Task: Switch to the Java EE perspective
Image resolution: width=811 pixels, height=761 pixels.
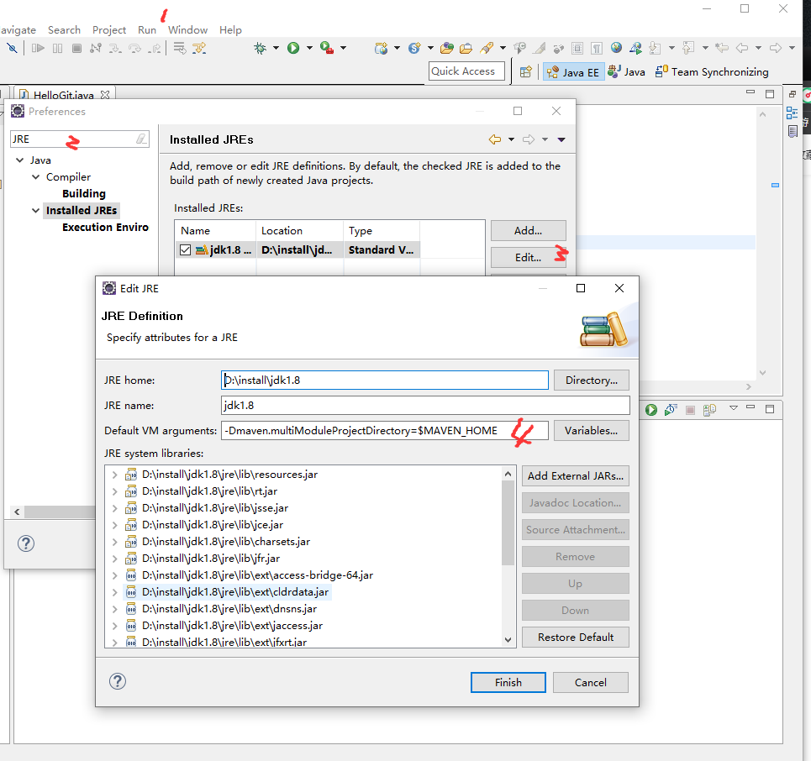Action: coord(573,72)
